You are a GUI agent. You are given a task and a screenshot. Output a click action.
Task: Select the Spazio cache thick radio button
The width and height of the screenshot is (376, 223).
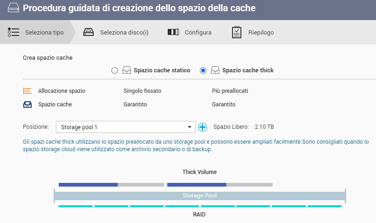click(x=203, y=70)
